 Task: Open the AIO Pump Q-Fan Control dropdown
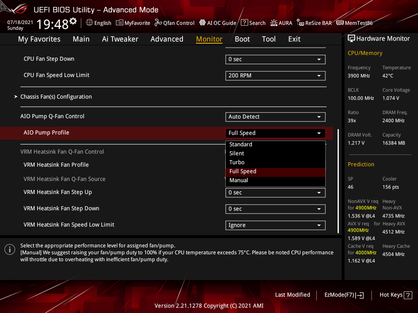pyautogui.click(x=275, y=117)
